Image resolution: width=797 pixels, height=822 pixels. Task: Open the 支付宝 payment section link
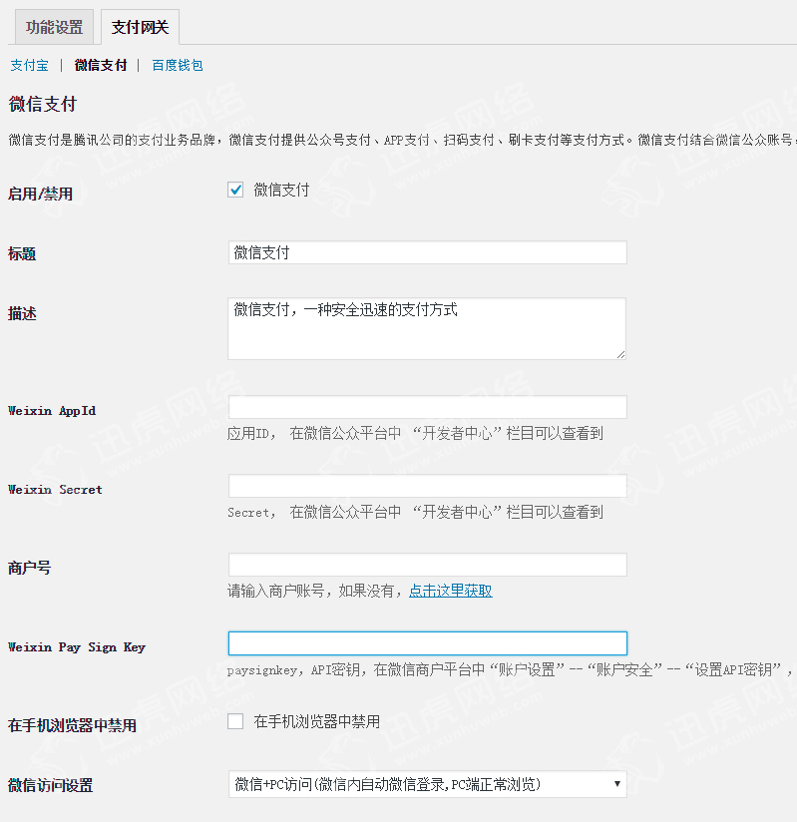(29, 66)
